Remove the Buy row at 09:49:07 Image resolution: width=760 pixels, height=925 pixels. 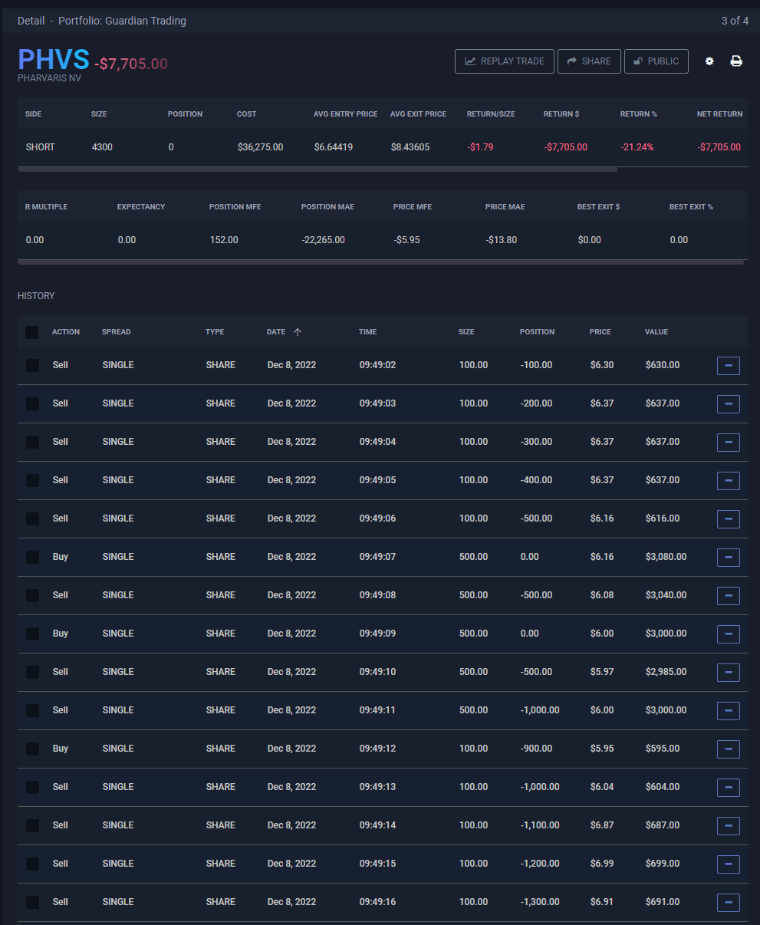pyautogui.click(x=729, y=558)
